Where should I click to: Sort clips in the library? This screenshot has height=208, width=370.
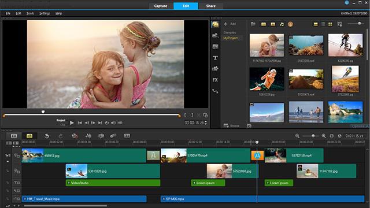(339, 24)
